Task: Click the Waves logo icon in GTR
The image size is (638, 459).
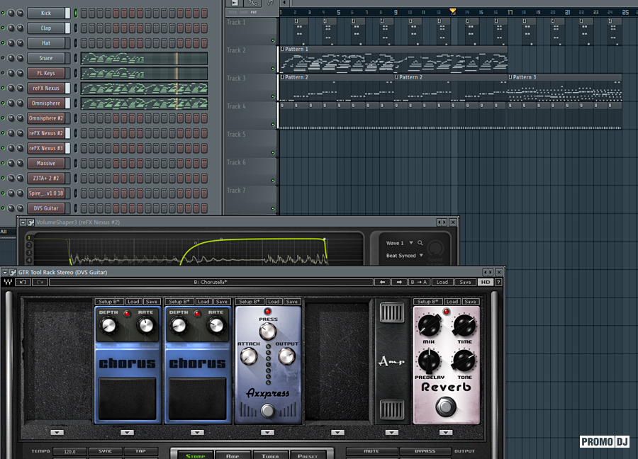Action: [7, 282]
